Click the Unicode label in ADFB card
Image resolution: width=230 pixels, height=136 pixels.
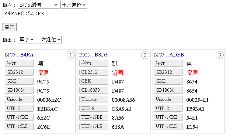[x=168, y=99]
